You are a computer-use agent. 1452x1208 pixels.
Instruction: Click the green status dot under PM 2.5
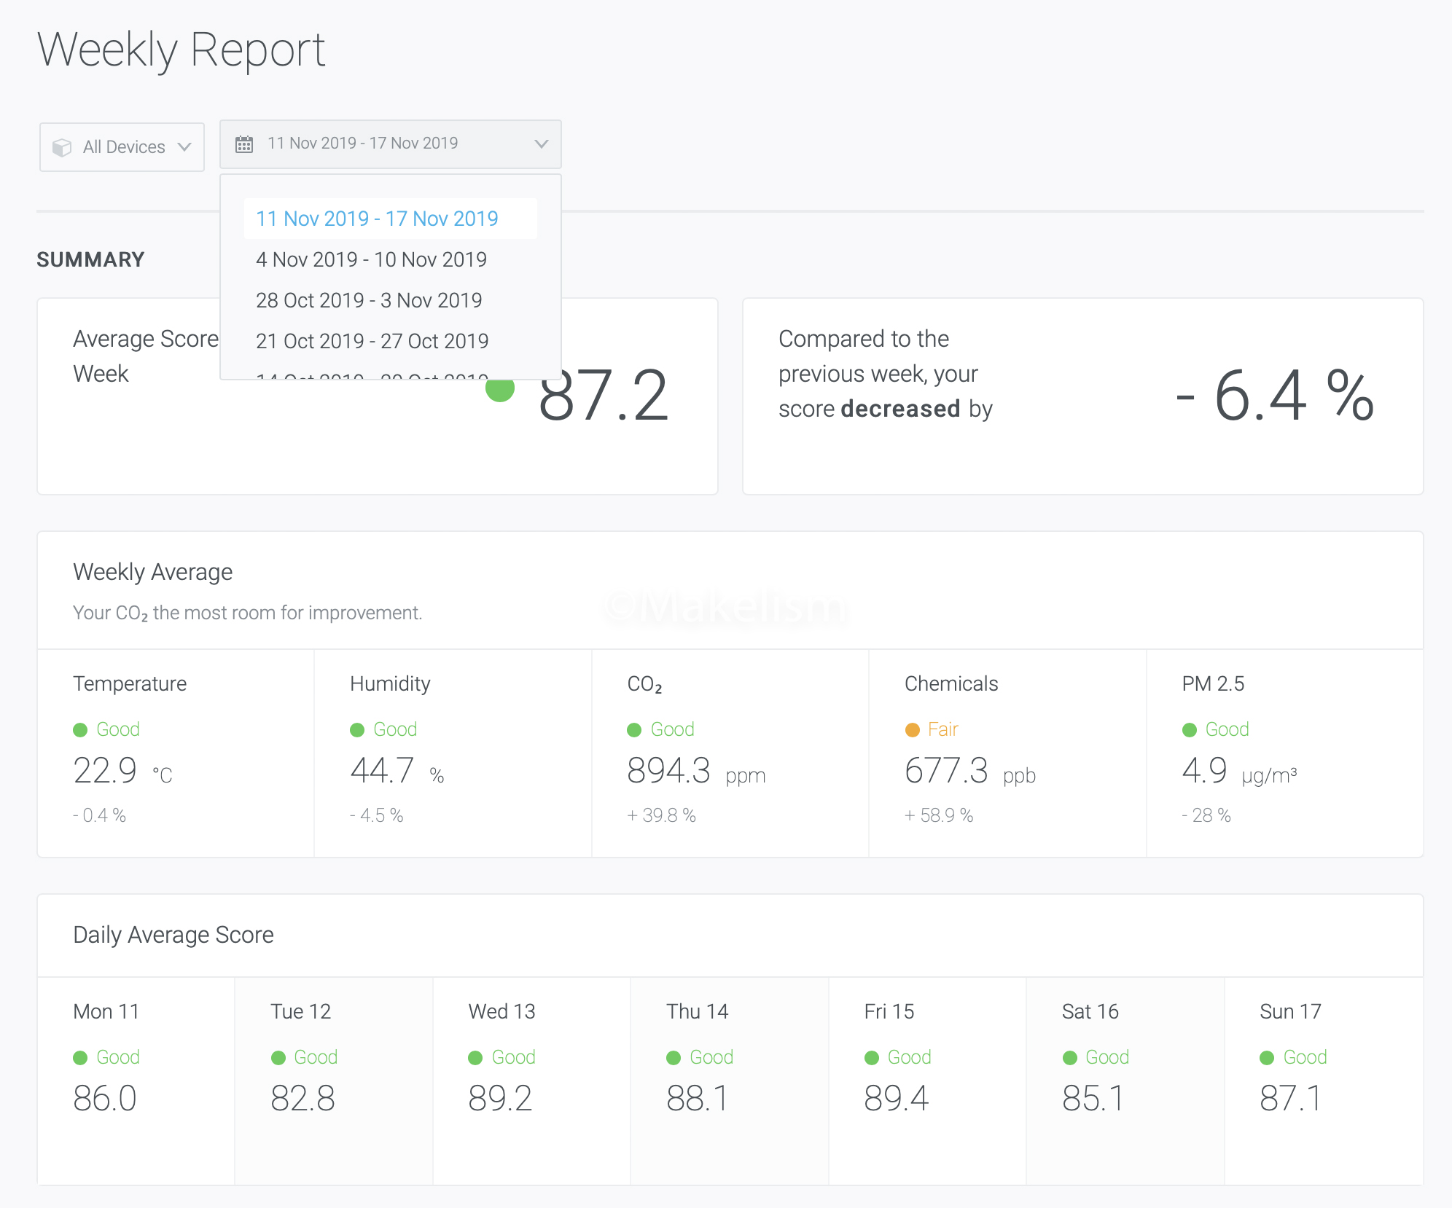coord(1190,730)
